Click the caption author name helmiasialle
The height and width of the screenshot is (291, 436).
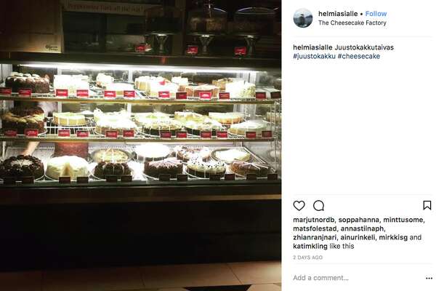[x=312, y=47]
